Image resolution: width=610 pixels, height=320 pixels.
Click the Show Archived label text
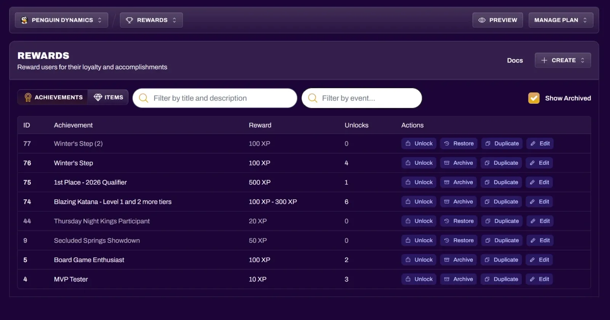(568, 98)
